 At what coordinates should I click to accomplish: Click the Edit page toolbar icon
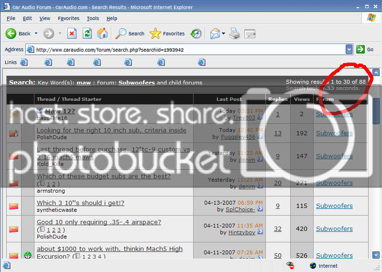pos(250,34)
